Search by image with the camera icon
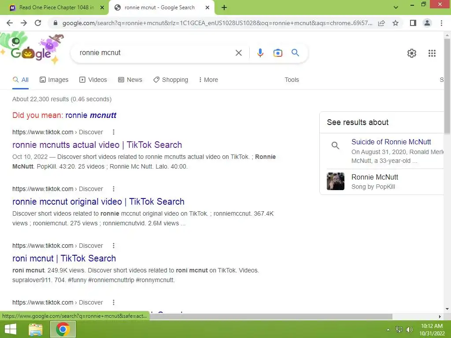Screen dimensions: 451x338 point(277,53)
